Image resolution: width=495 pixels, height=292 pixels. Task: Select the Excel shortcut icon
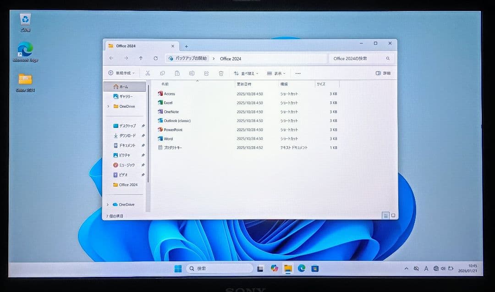pyautogui.click(x=167, y=103)
